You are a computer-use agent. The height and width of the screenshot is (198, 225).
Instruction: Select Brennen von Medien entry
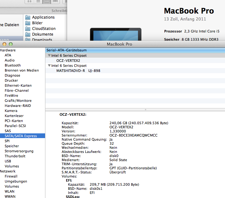click(x=22, y=70)
